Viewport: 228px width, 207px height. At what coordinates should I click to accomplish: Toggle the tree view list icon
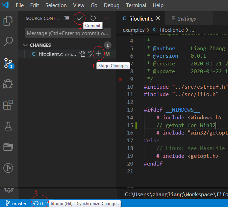67,18
